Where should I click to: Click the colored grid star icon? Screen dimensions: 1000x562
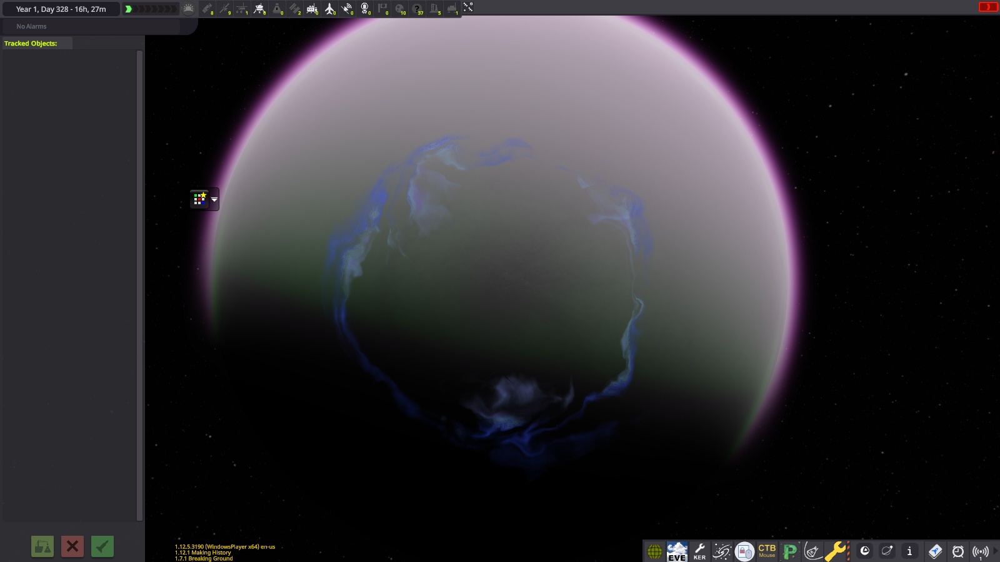(x=200, y=199)
